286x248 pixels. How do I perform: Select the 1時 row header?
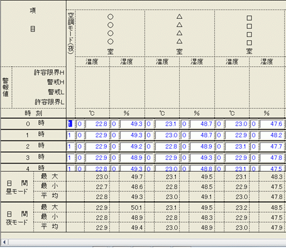coord(33,135)
